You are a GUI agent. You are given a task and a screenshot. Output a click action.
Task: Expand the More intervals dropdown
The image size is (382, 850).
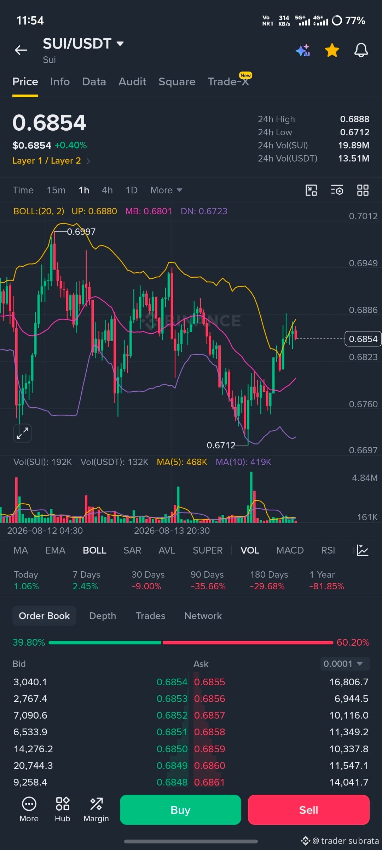(x=166, y=190)
